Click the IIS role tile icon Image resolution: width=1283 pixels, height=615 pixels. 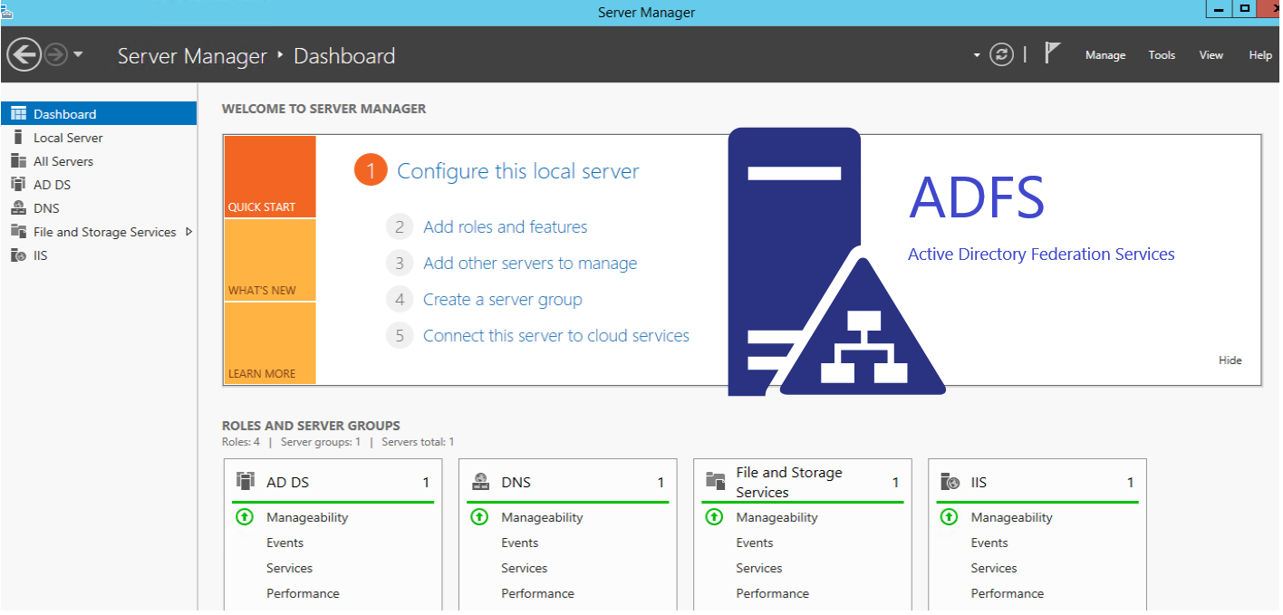950,482
